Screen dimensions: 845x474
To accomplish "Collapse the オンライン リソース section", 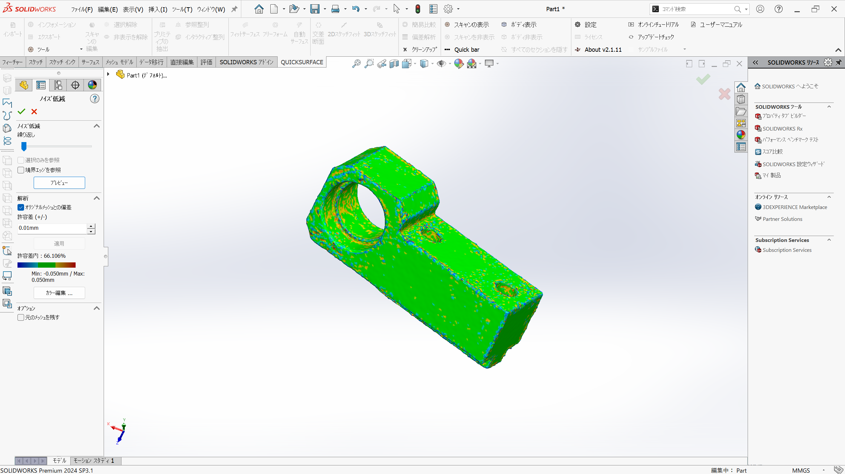I will pyautogui.click(x=829, y=197).
